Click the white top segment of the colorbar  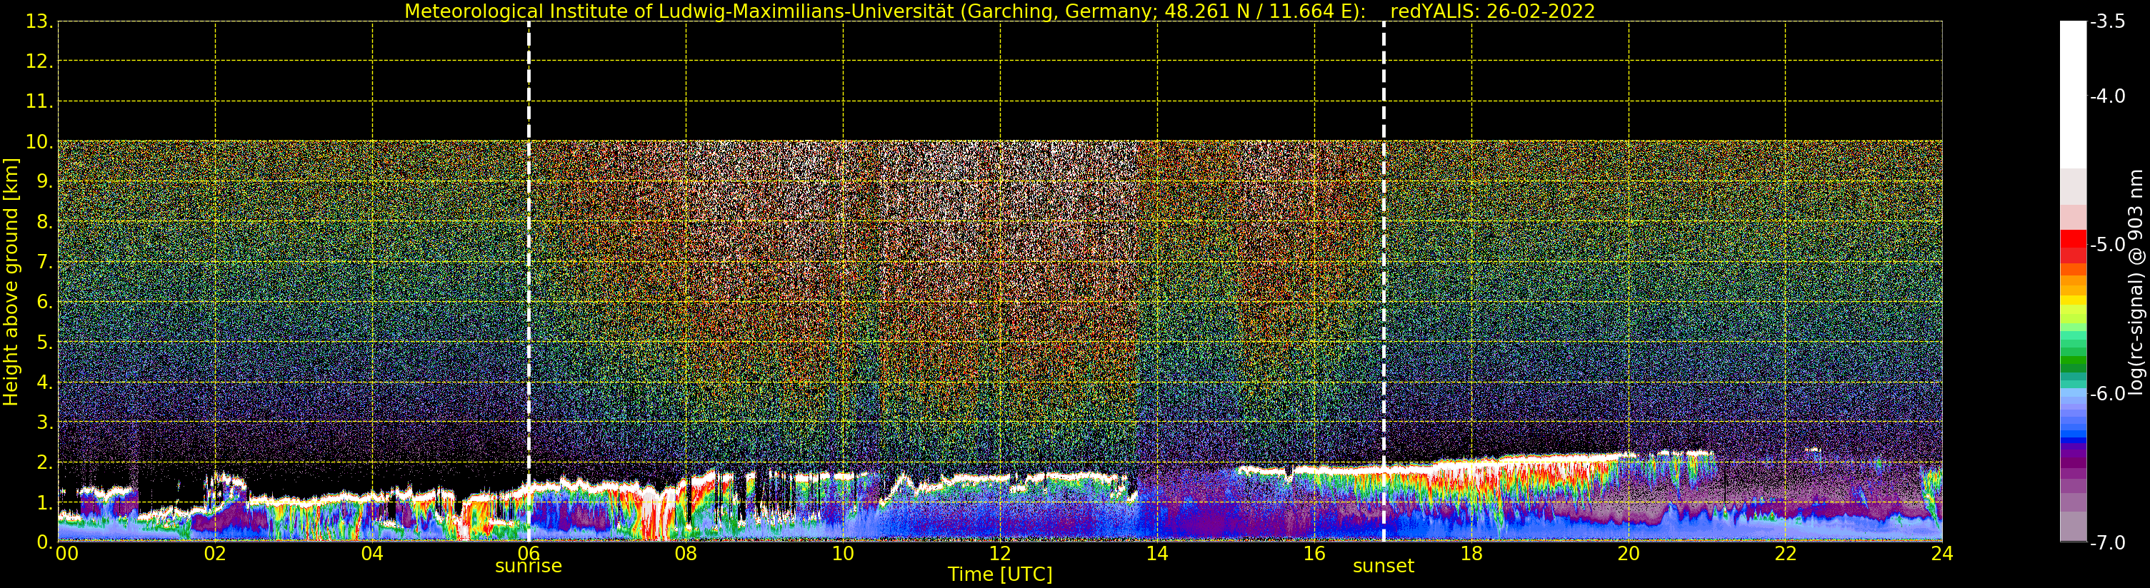click(x=2073, y=95)
